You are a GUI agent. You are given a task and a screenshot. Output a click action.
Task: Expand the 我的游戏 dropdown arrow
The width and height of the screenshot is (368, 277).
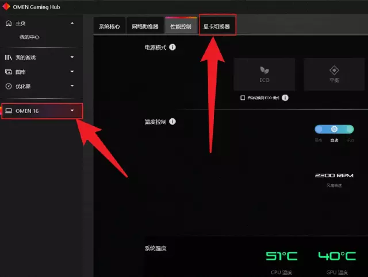point(72,57)
